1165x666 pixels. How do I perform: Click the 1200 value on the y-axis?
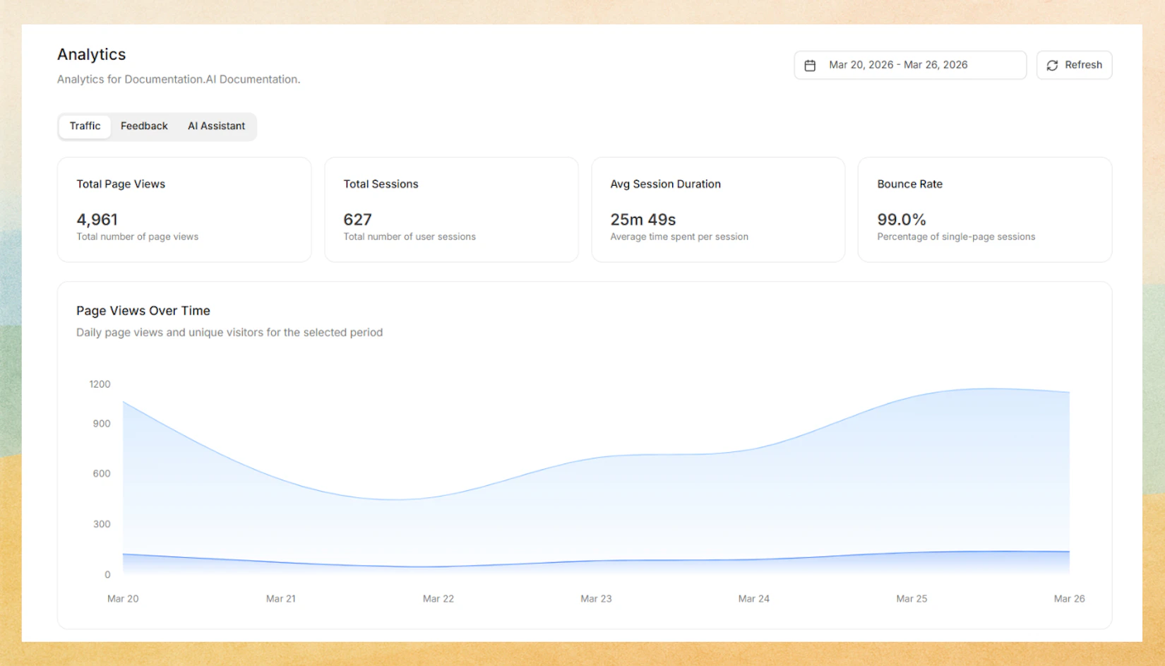[x=100, y=384]
